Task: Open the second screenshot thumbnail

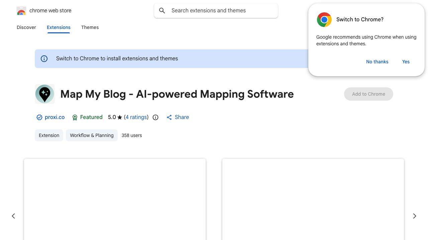Action: click(313, 199)
